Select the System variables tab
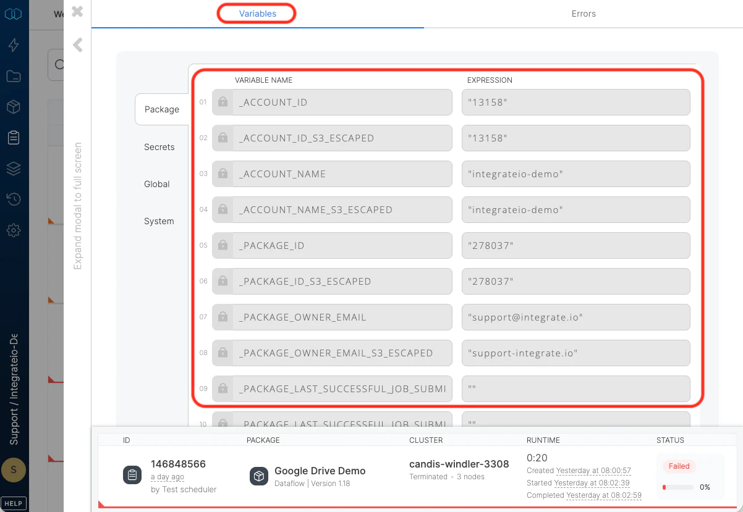The width and height of the screenshot is (743, 512). pyautogui.click(x=159, y=221)
